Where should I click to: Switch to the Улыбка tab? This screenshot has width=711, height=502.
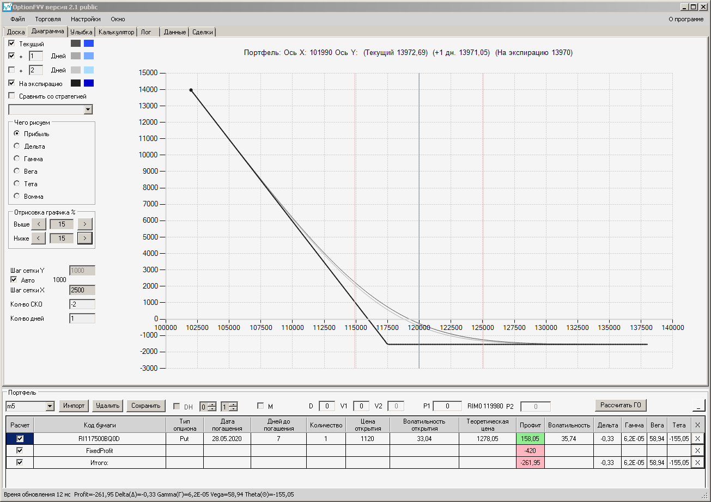(x=82, y=32)
